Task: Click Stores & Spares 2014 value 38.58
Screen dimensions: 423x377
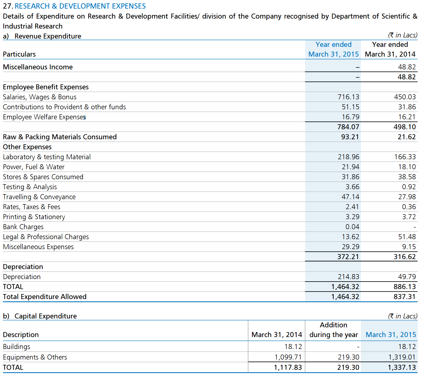Action: [407, 177]
